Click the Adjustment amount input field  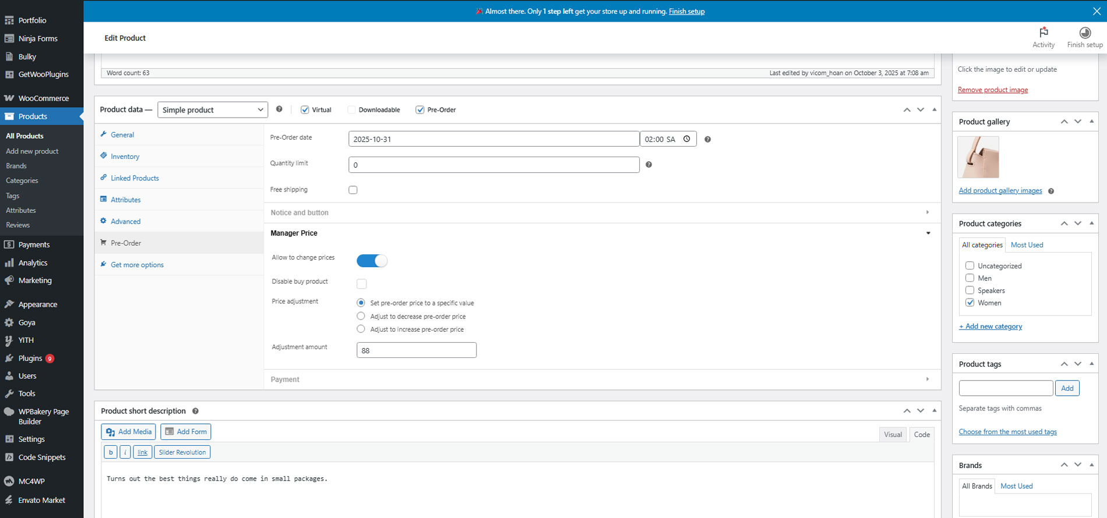416,350
